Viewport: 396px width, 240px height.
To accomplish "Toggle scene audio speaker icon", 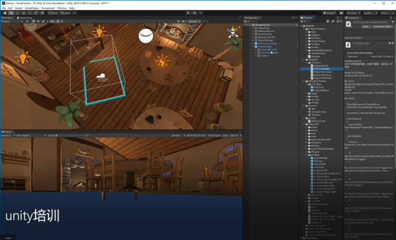I will 39,22.
